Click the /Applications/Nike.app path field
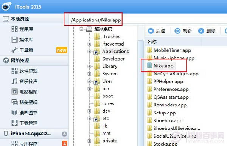The height and width of the screenshot is (146, 227). [148, 20]
